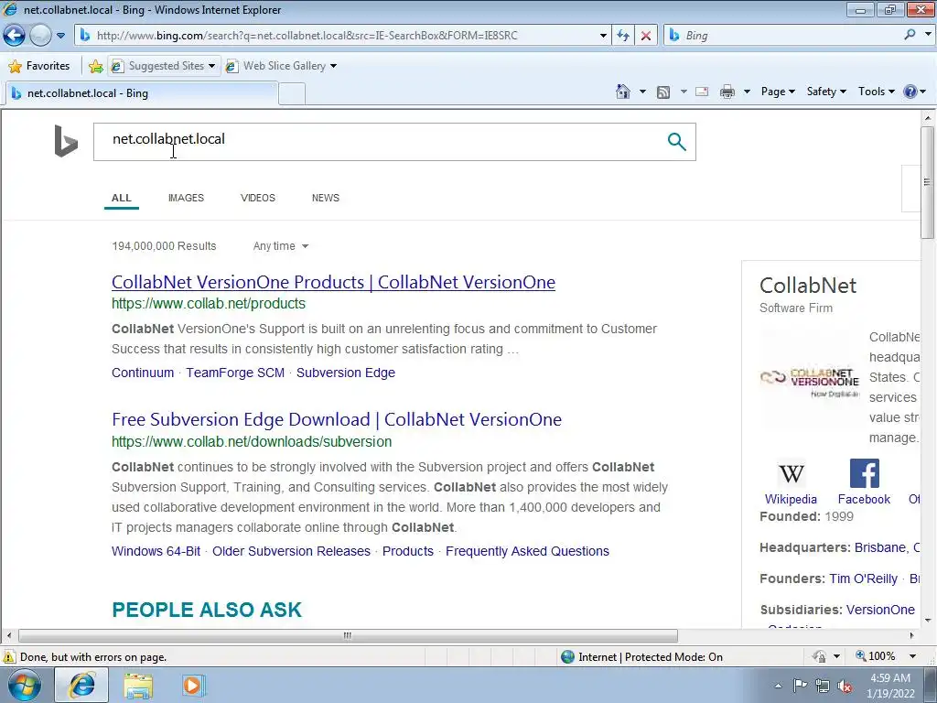Viewport: 937px width, 703px height.
Task: Click the Bing page search magnifier
Action: pyautogui.click(x=676, y=142)
